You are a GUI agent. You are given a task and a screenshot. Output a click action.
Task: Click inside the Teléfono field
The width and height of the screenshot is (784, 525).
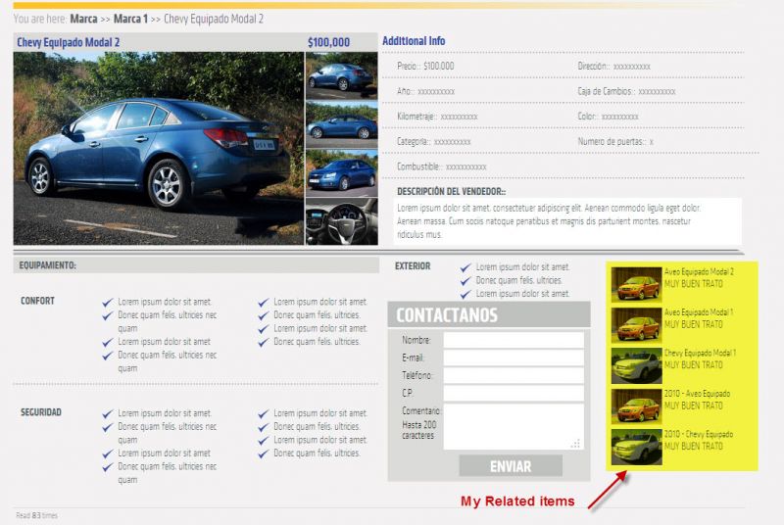pos(514,376)
